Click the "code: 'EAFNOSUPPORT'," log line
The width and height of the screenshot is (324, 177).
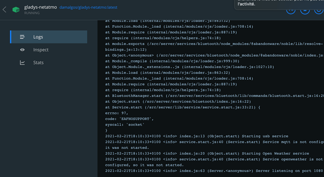[x=129, y=119]
